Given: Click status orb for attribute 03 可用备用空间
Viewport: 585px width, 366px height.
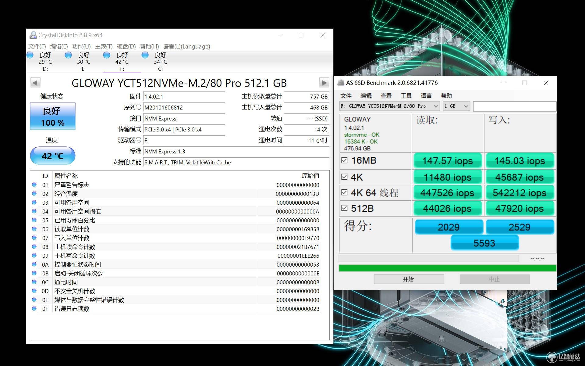Looking at the screenshot, I should [34, 202].
